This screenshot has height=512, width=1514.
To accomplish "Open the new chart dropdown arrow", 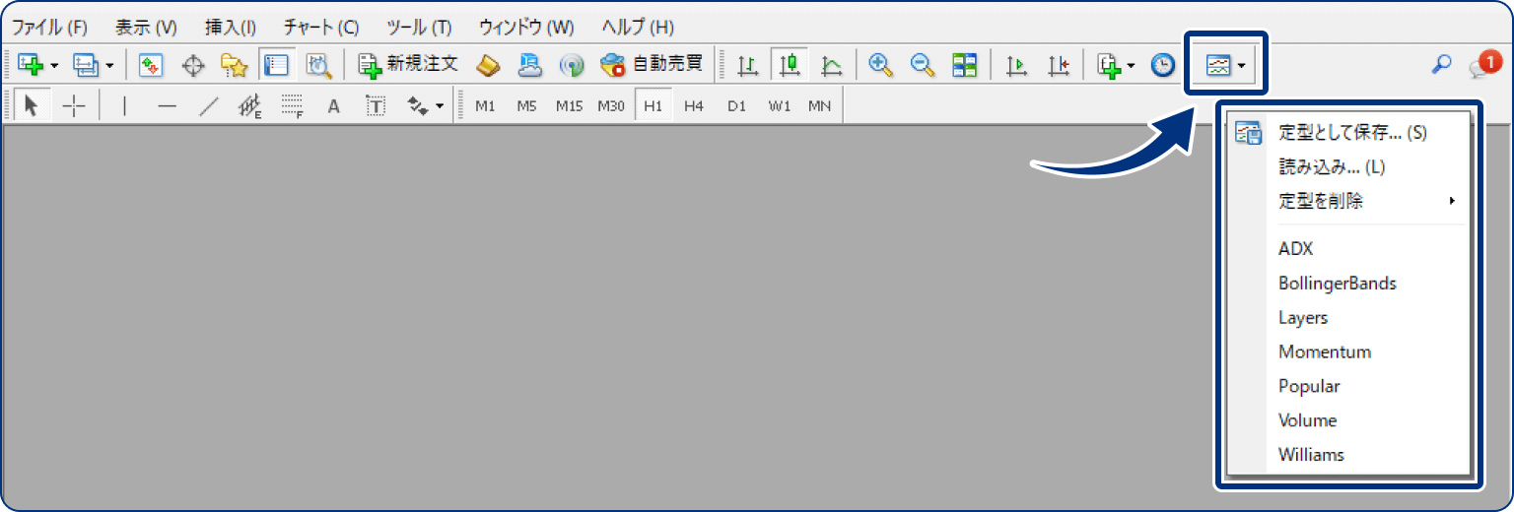I will (x=54, y=66).
